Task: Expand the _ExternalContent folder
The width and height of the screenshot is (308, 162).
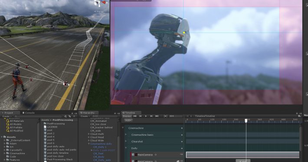Action: click(x=5, y=140)
